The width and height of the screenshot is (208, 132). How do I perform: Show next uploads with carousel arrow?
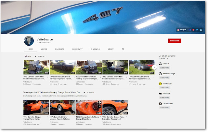pyautogui.click(x=154, y=67)
